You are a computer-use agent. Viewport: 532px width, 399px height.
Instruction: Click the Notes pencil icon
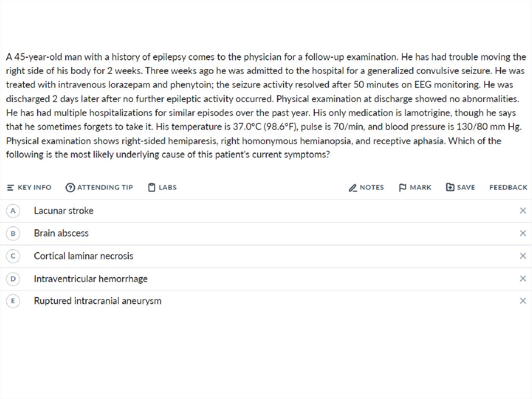coord(353,188)
